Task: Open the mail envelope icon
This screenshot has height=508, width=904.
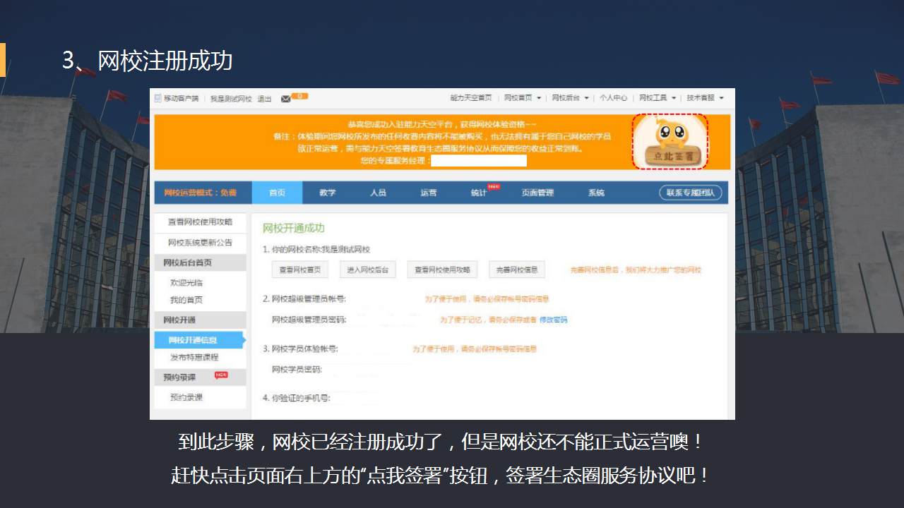Action: (x=285, y=99)
